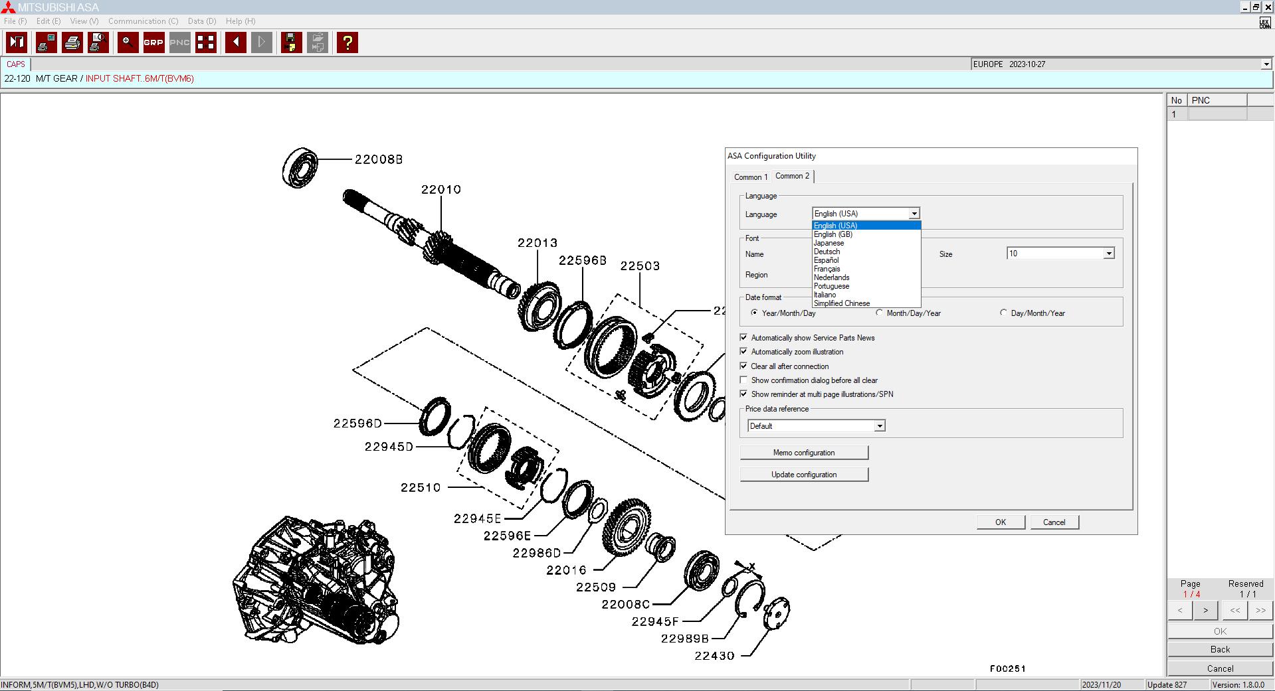
Task: Open the File (F) menu
Action: coord(15,21)
